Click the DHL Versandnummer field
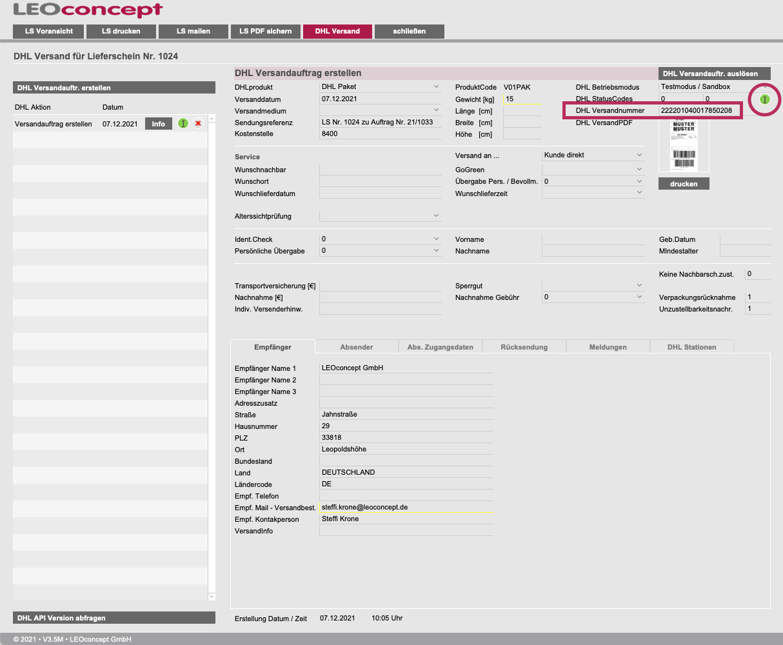 (700, 110)
